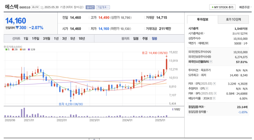Click the green 5-day moving average legend
This screenshot has width=254, height=140.
click(x=8, y=50)
